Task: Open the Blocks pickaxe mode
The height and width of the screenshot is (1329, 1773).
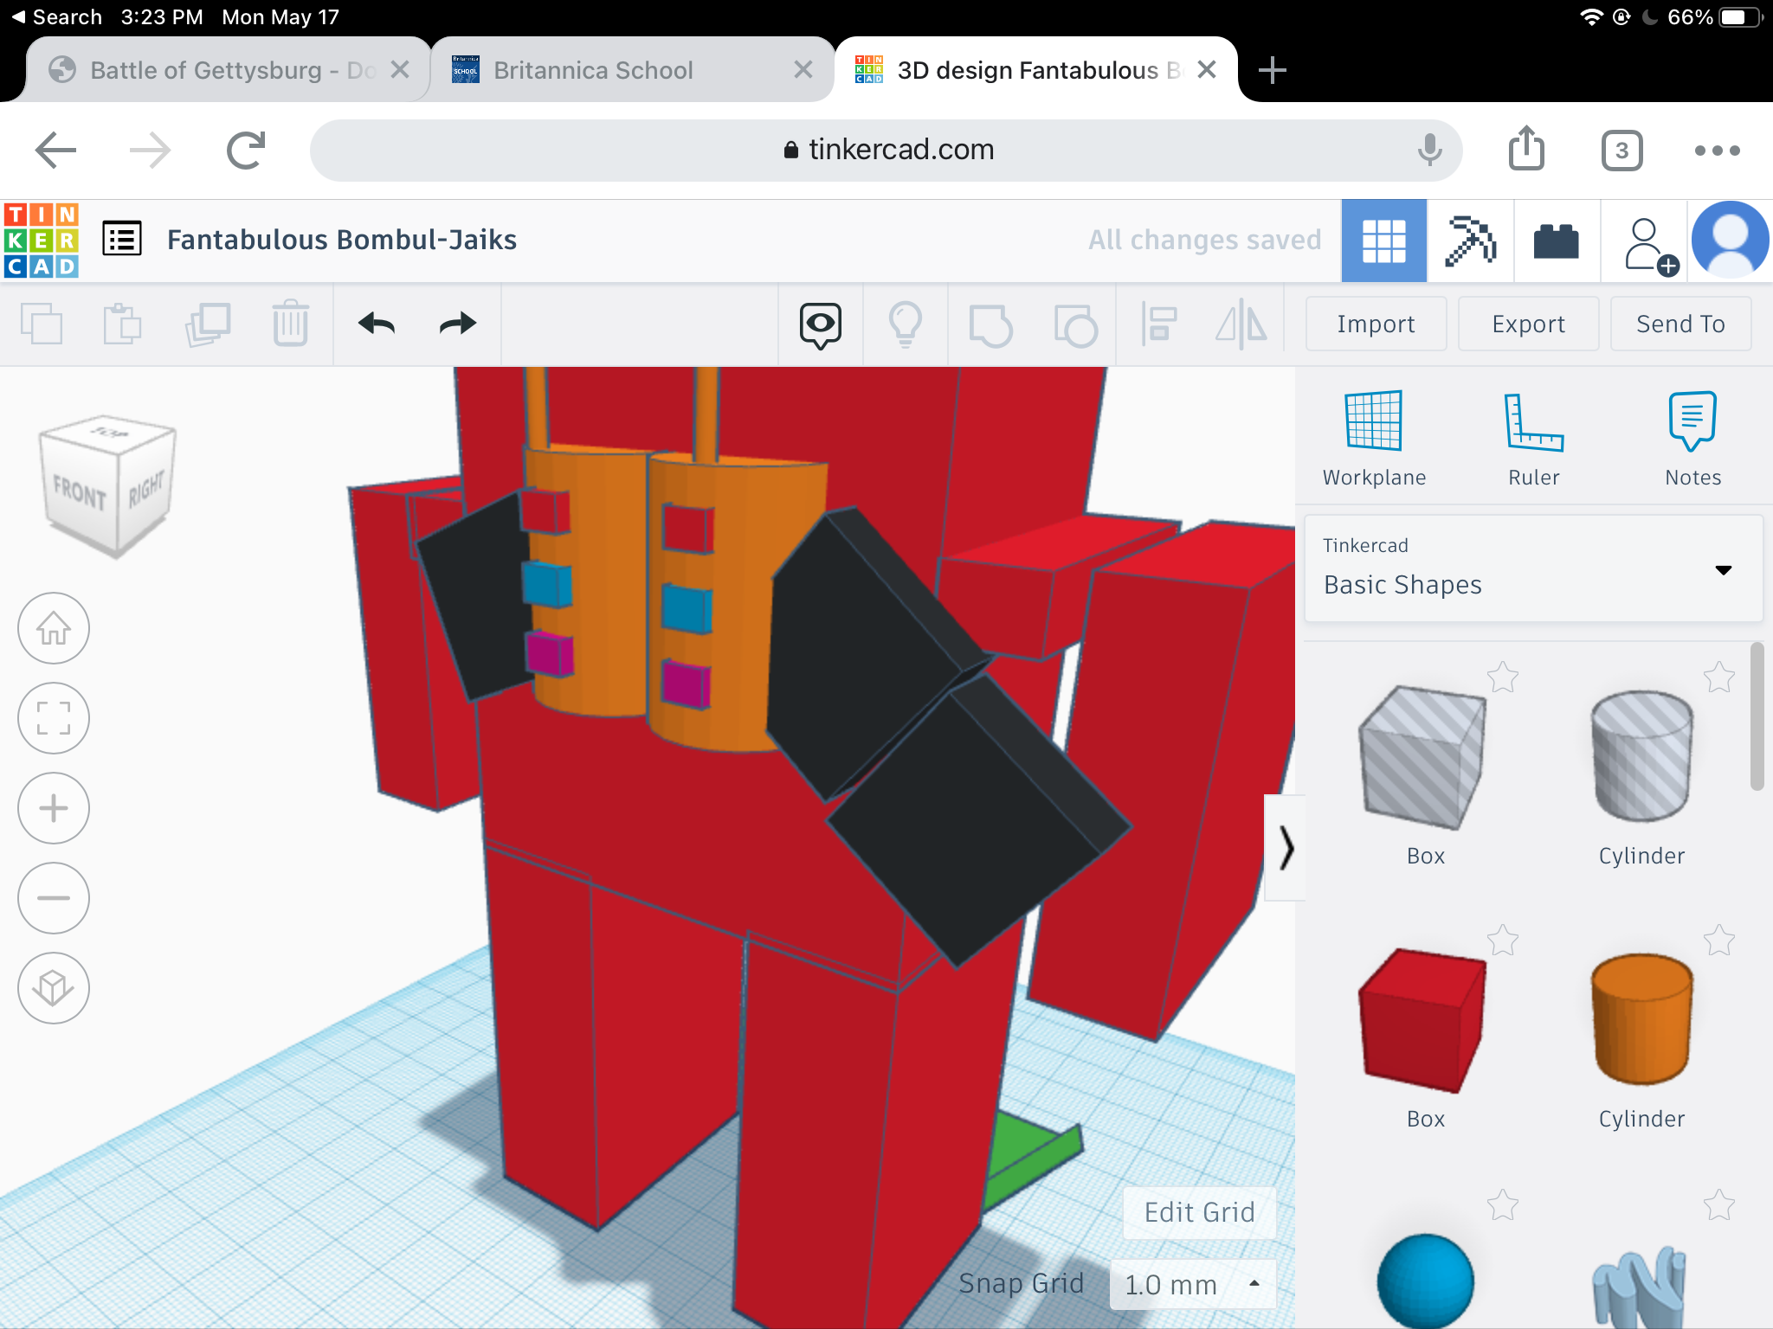Action: pos(1470,241)
